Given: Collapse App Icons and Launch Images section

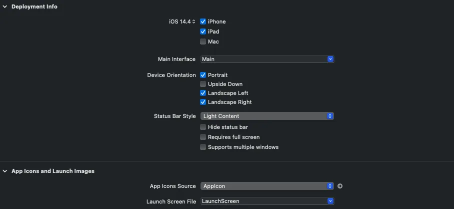Looking at the screenshot, I should coord(4,171).
